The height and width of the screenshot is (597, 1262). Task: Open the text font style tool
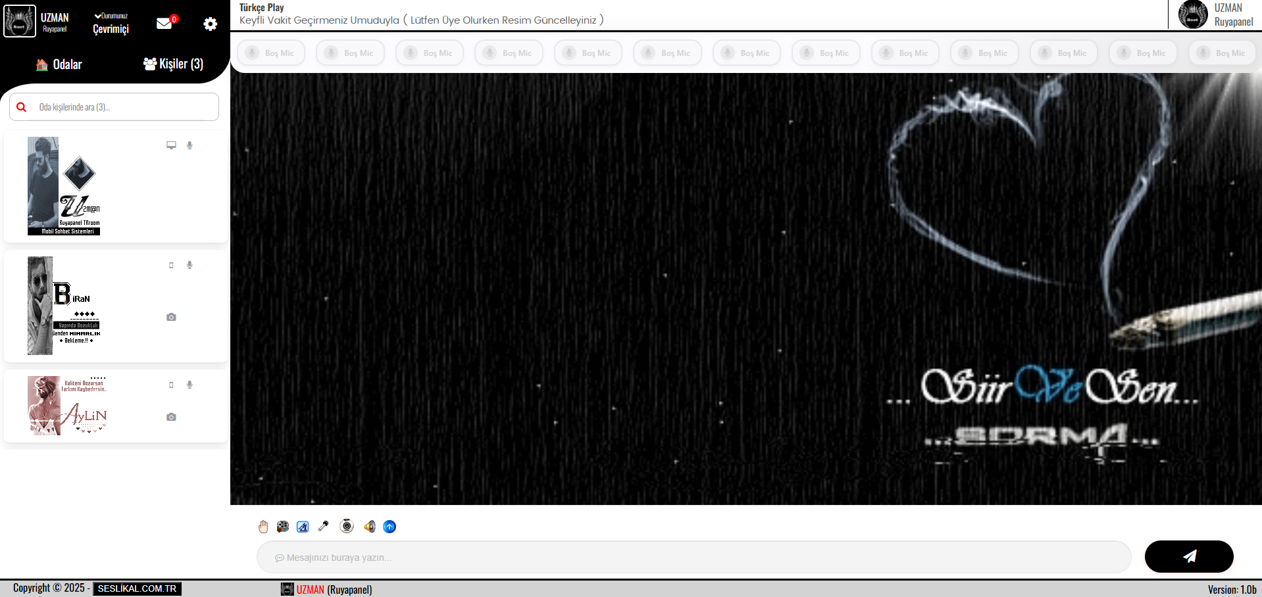coord(303,527)
